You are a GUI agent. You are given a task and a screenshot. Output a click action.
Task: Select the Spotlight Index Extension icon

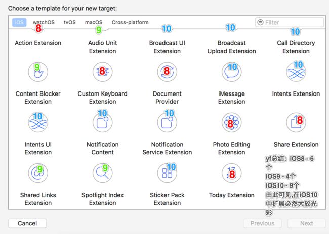tap(103, 173)
